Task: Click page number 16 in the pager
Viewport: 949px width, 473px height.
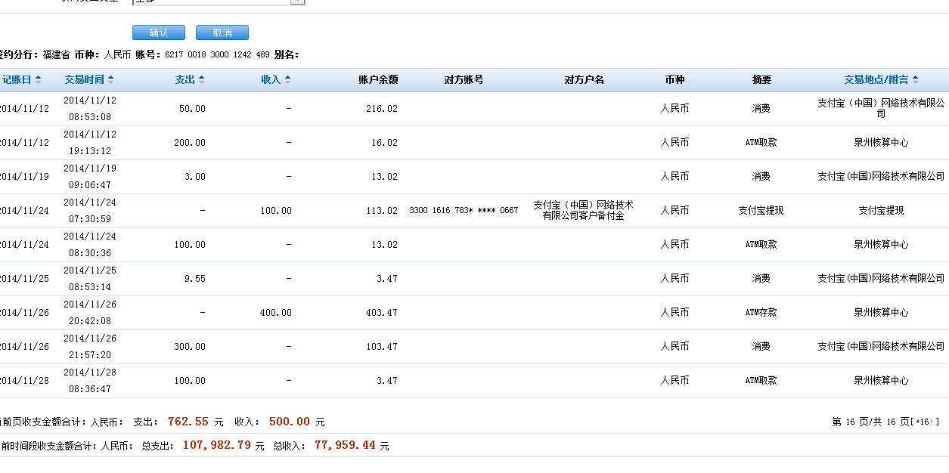Action: tap(926, 422)
